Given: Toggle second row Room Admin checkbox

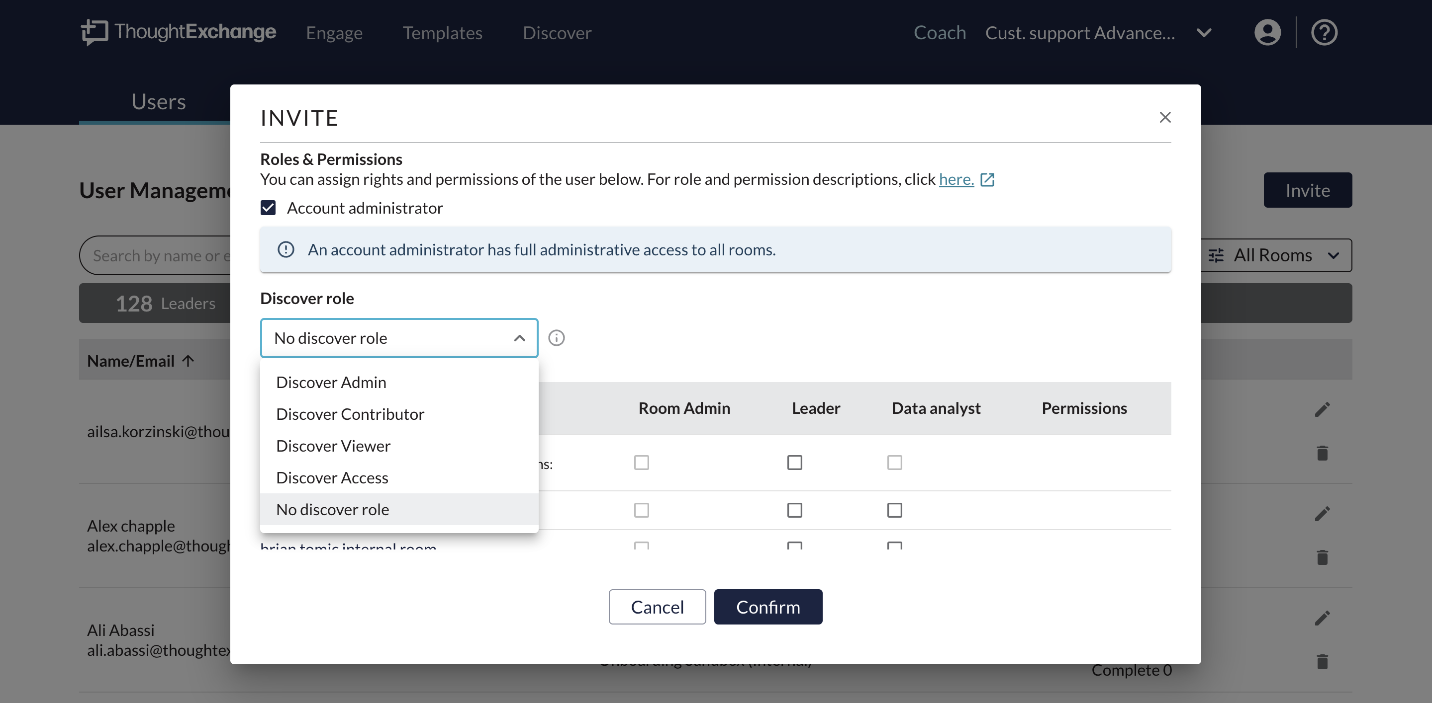Looking at the screenshot, I should [x=642, y=510].
